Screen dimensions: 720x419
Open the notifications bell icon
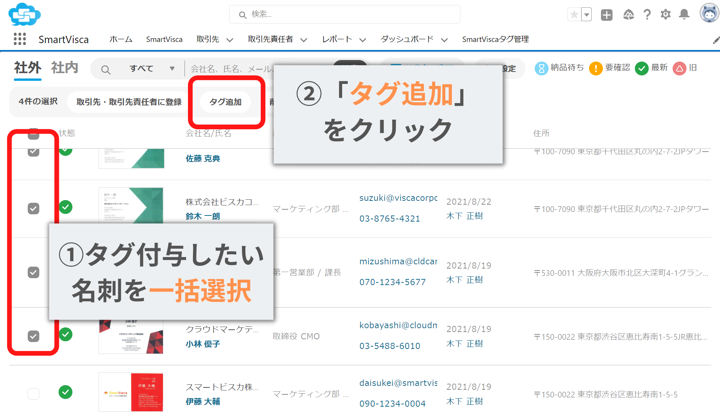pos(684,15)
